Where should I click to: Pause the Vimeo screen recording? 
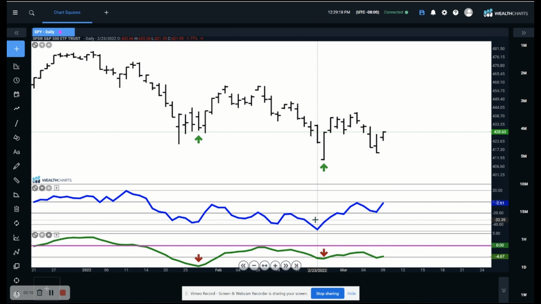pos(51,293)
